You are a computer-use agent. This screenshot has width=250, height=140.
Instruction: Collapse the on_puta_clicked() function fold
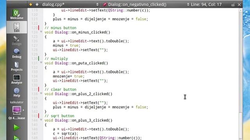click(x=41, y=63)
